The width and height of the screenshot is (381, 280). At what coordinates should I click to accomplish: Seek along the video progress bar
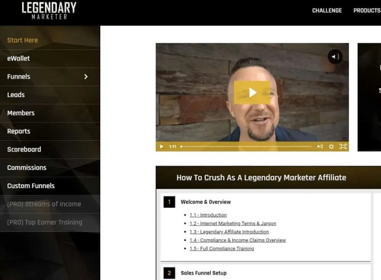click(246, 146)
